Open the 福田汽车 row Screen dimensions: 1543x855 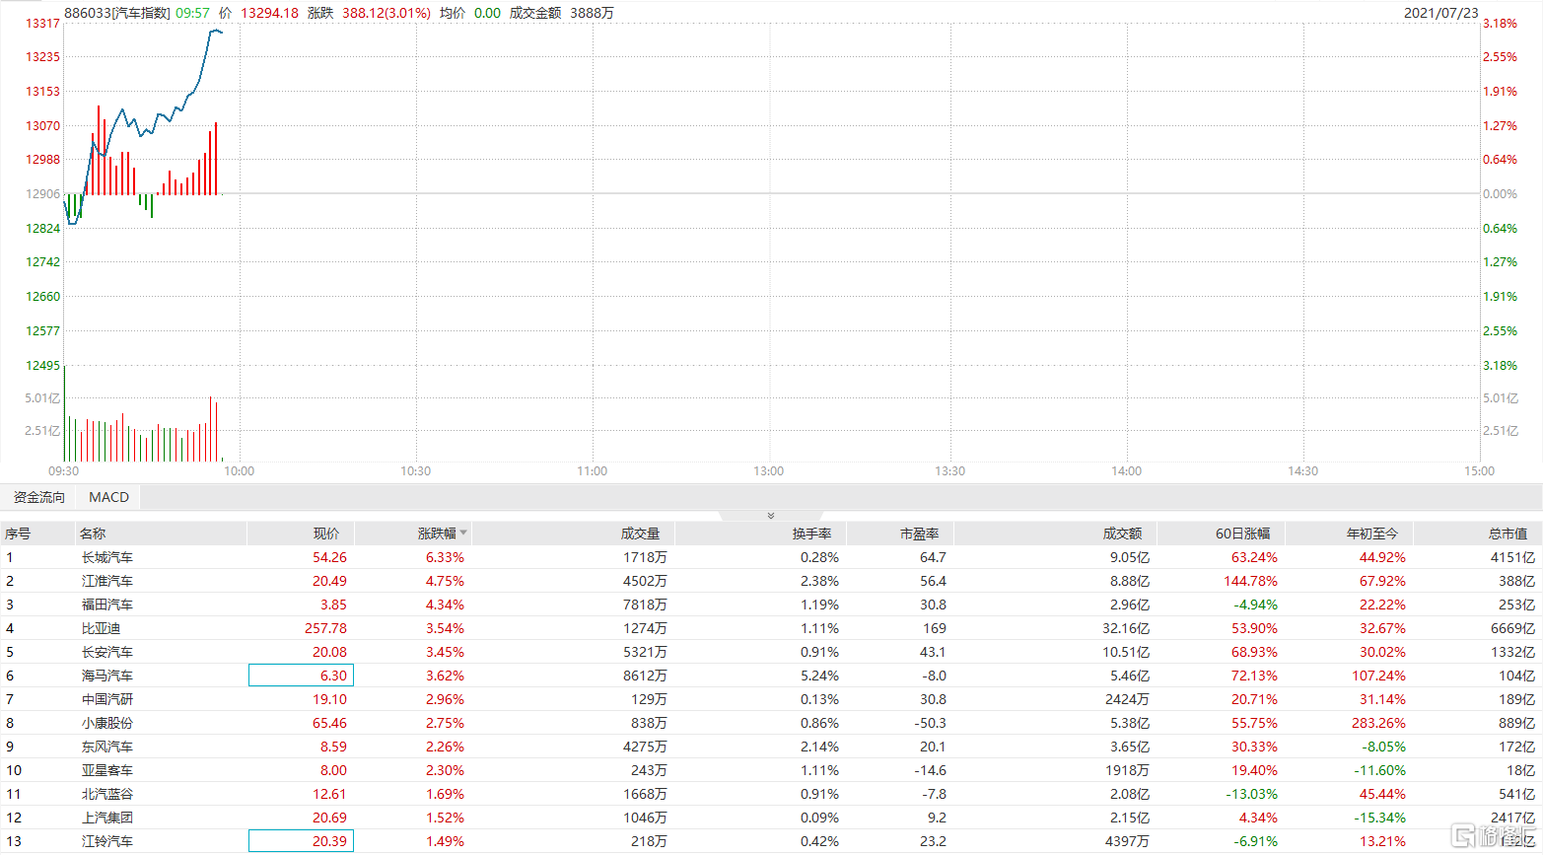[x=771, y=605]
